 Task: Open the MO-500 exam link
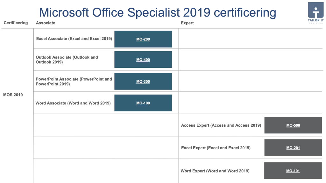(x=293, y=125)
